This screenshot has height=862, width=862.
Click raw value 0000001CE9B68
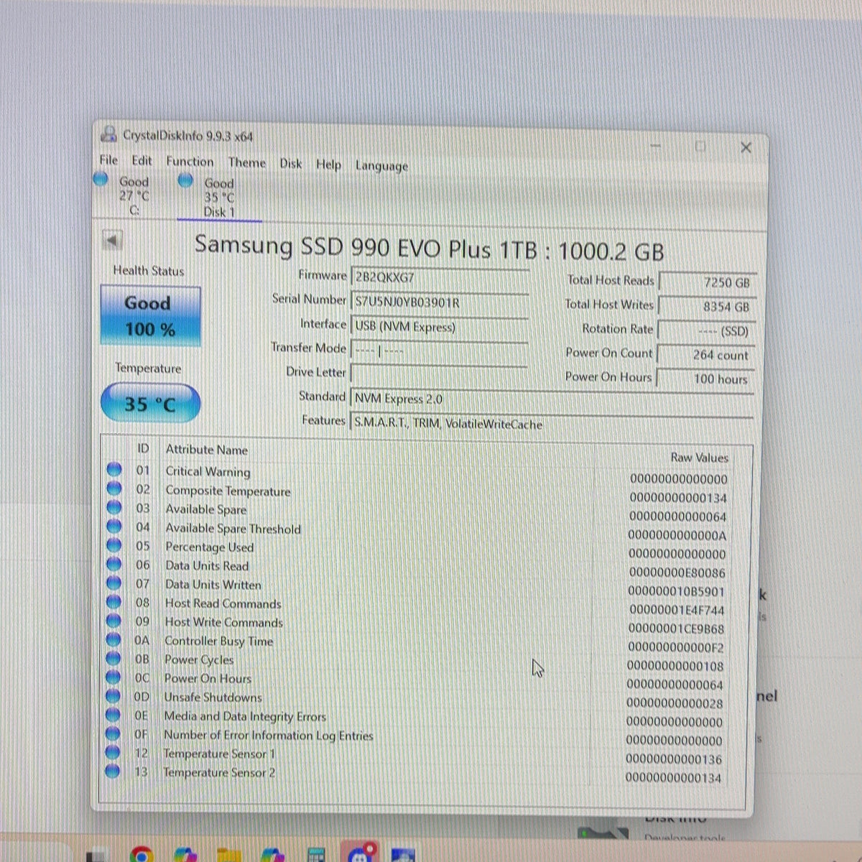click(x=676, y=629)
